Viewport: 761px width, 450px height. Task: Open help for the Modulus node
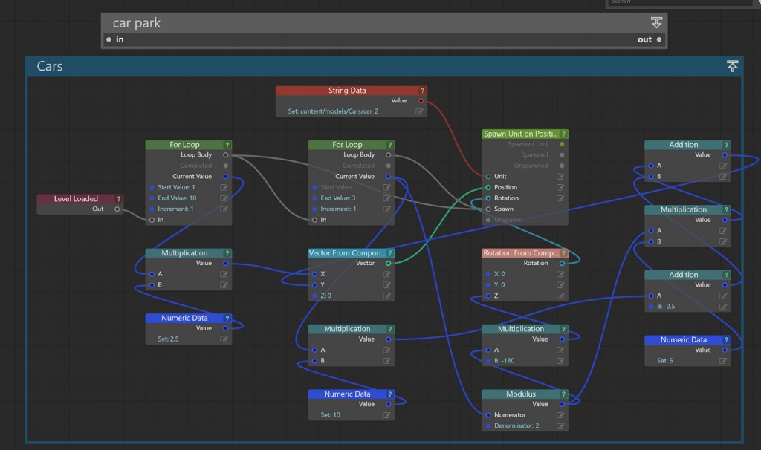pyautogui.click(x=563, y=394)
